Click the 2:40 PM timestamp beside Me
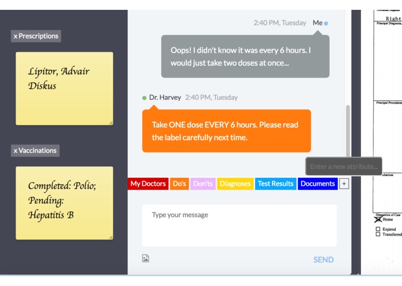 280,23
